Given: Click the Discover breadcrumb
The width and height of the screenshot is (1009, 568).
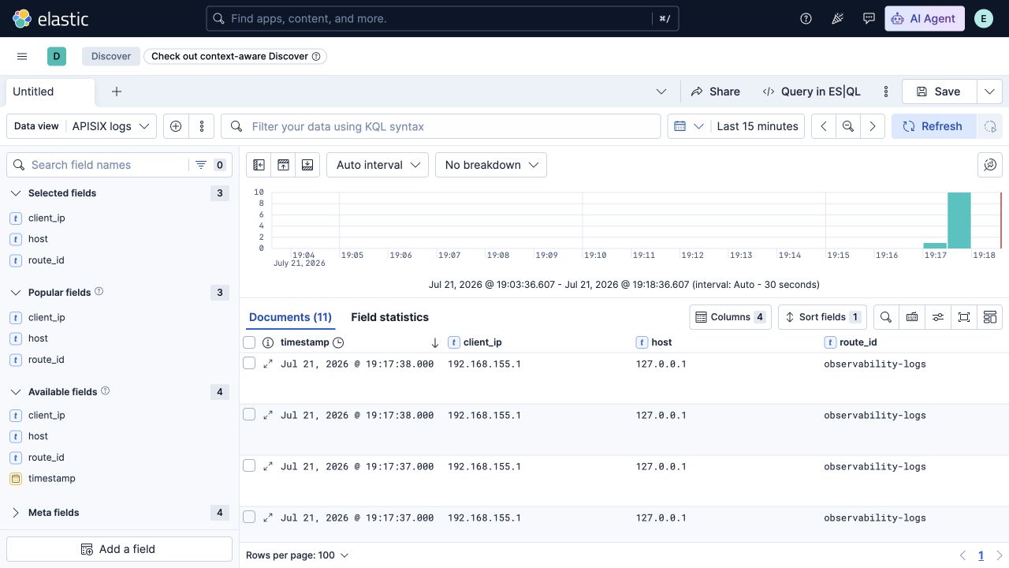Looking at the screenshot, I should [111, 56].
